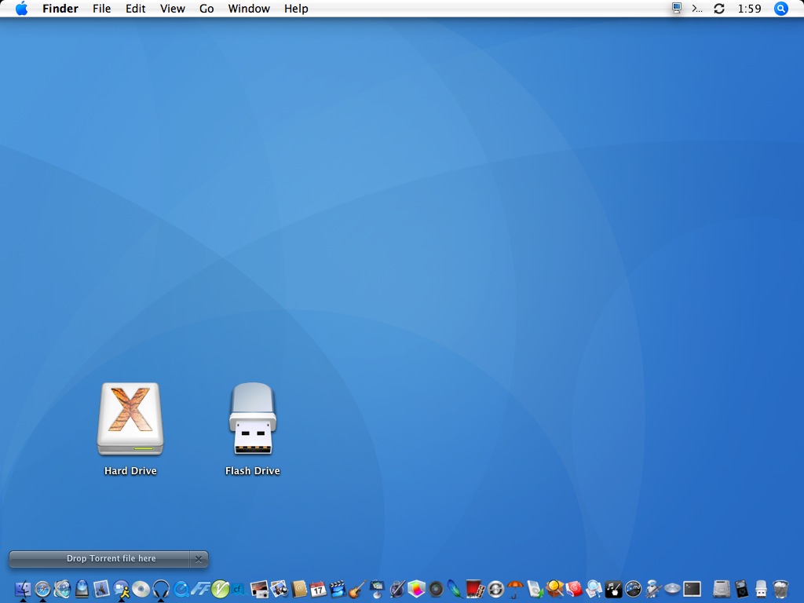
Task: Open the black music note Dock icon
Action: click(613, 589)
